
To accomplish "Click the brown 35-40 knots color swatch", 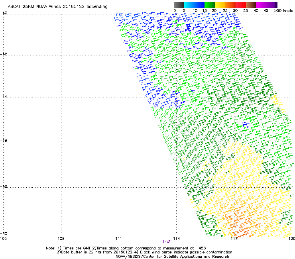I will pyautogui.click(x=251, y=5).
